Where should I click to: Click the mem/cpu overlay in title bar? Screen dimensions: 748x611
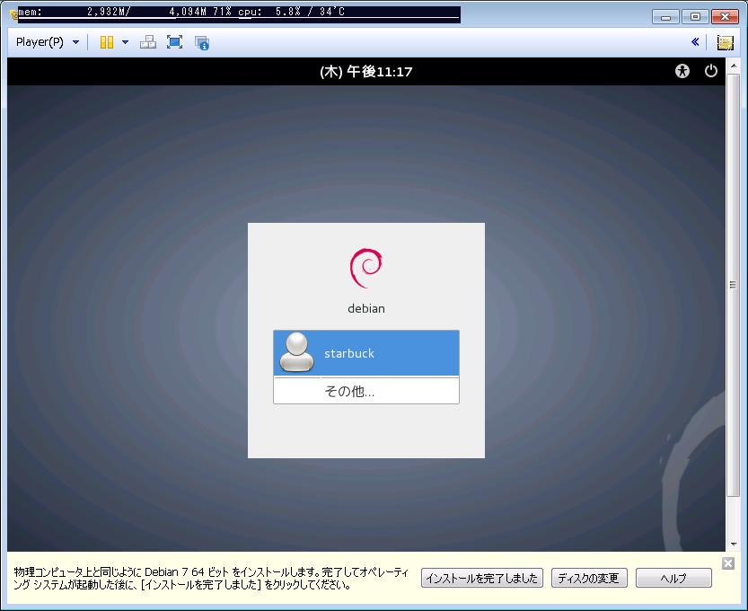(x=239, y=13)
